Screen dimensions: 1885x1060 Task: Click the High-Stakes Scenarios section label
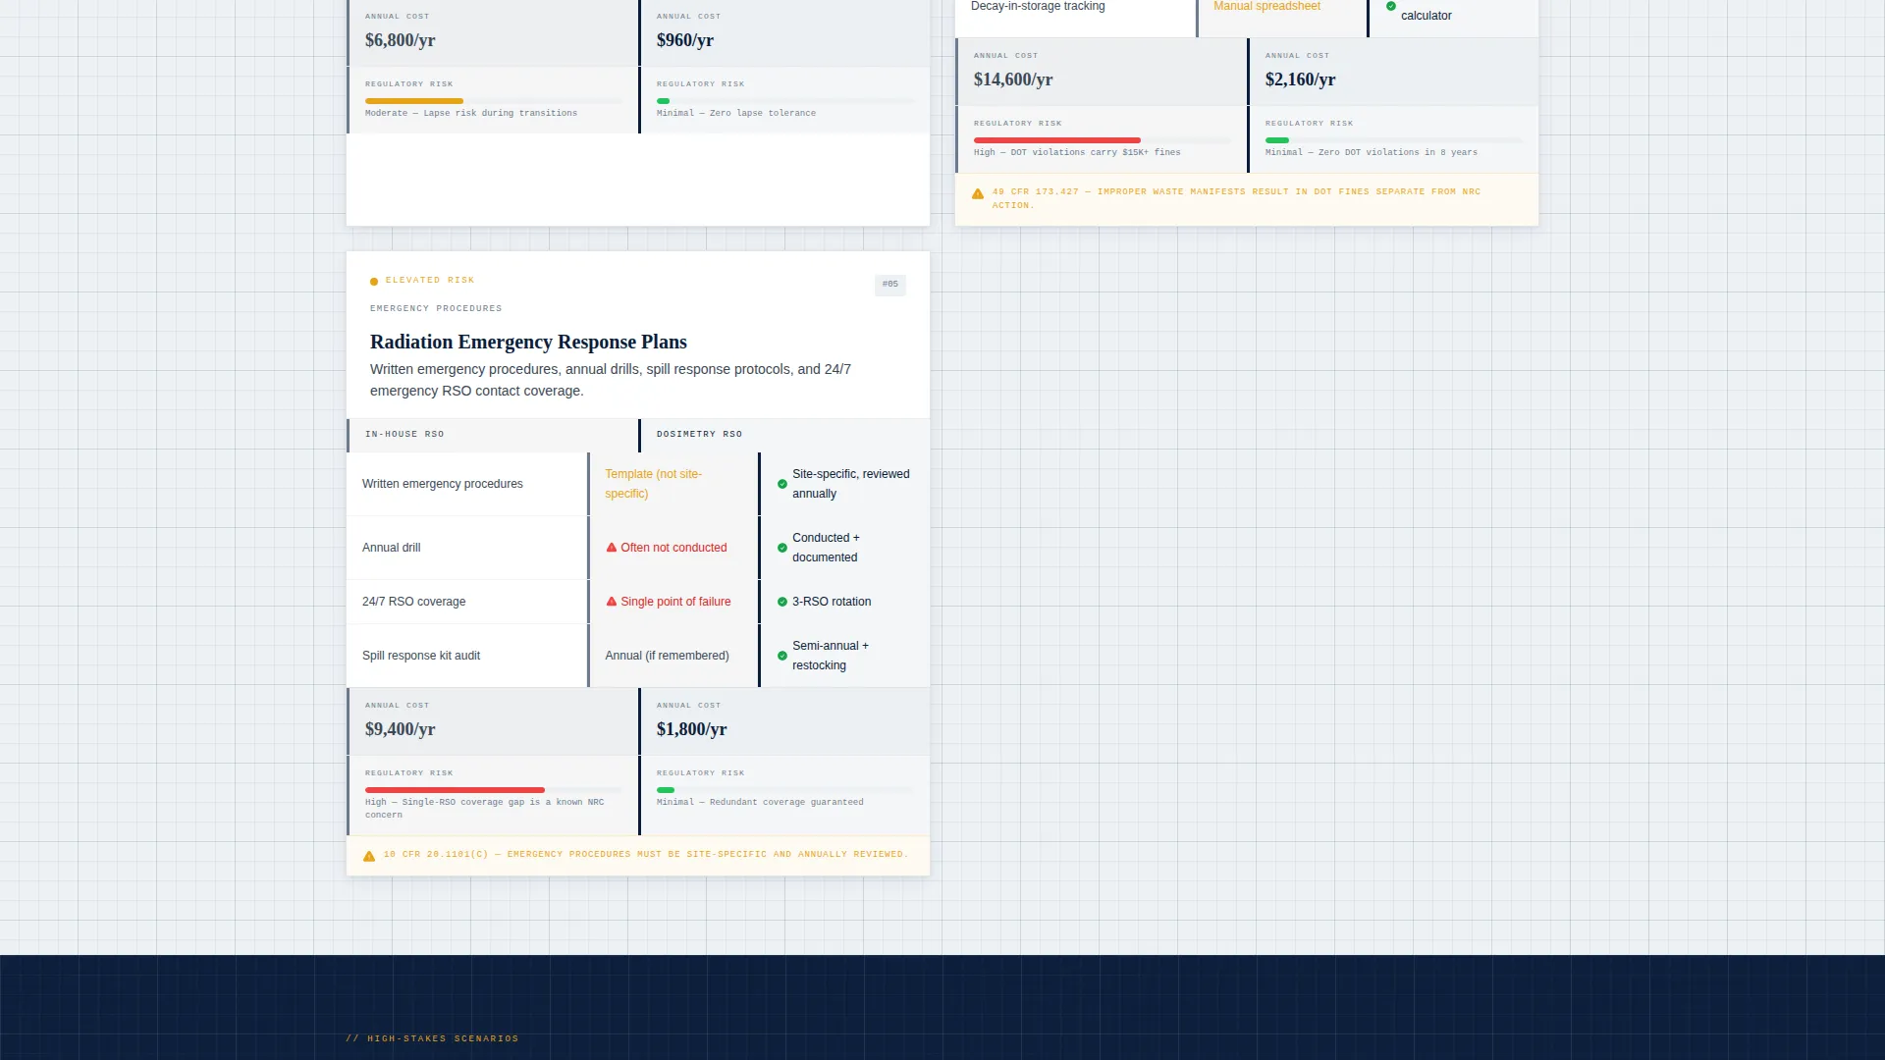(432, 1038)
